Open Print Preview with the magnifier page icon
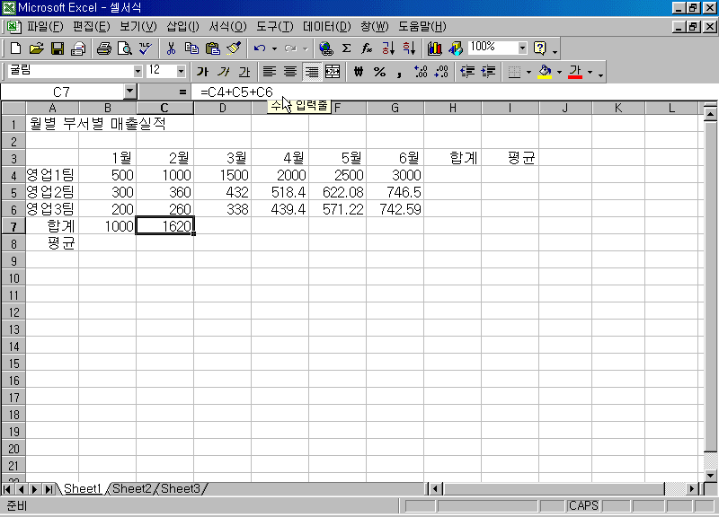The height and width of the screenshot is (517, 719). [x=125, y=48]
